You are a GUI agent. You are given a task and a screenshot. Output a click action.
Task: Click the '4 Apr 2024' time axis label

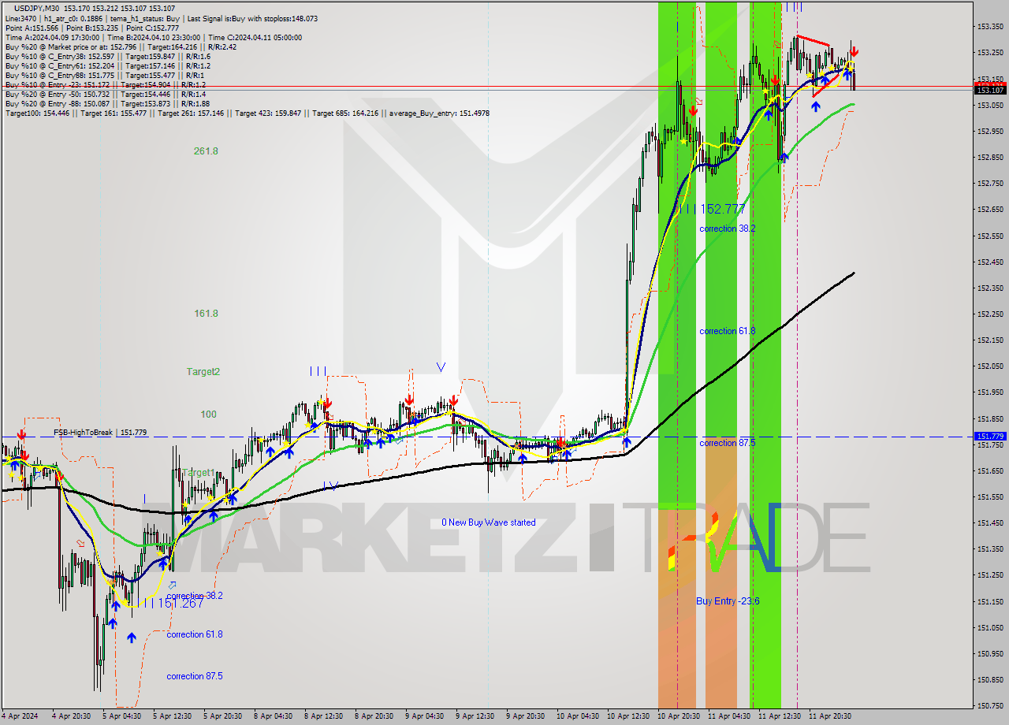20,716
